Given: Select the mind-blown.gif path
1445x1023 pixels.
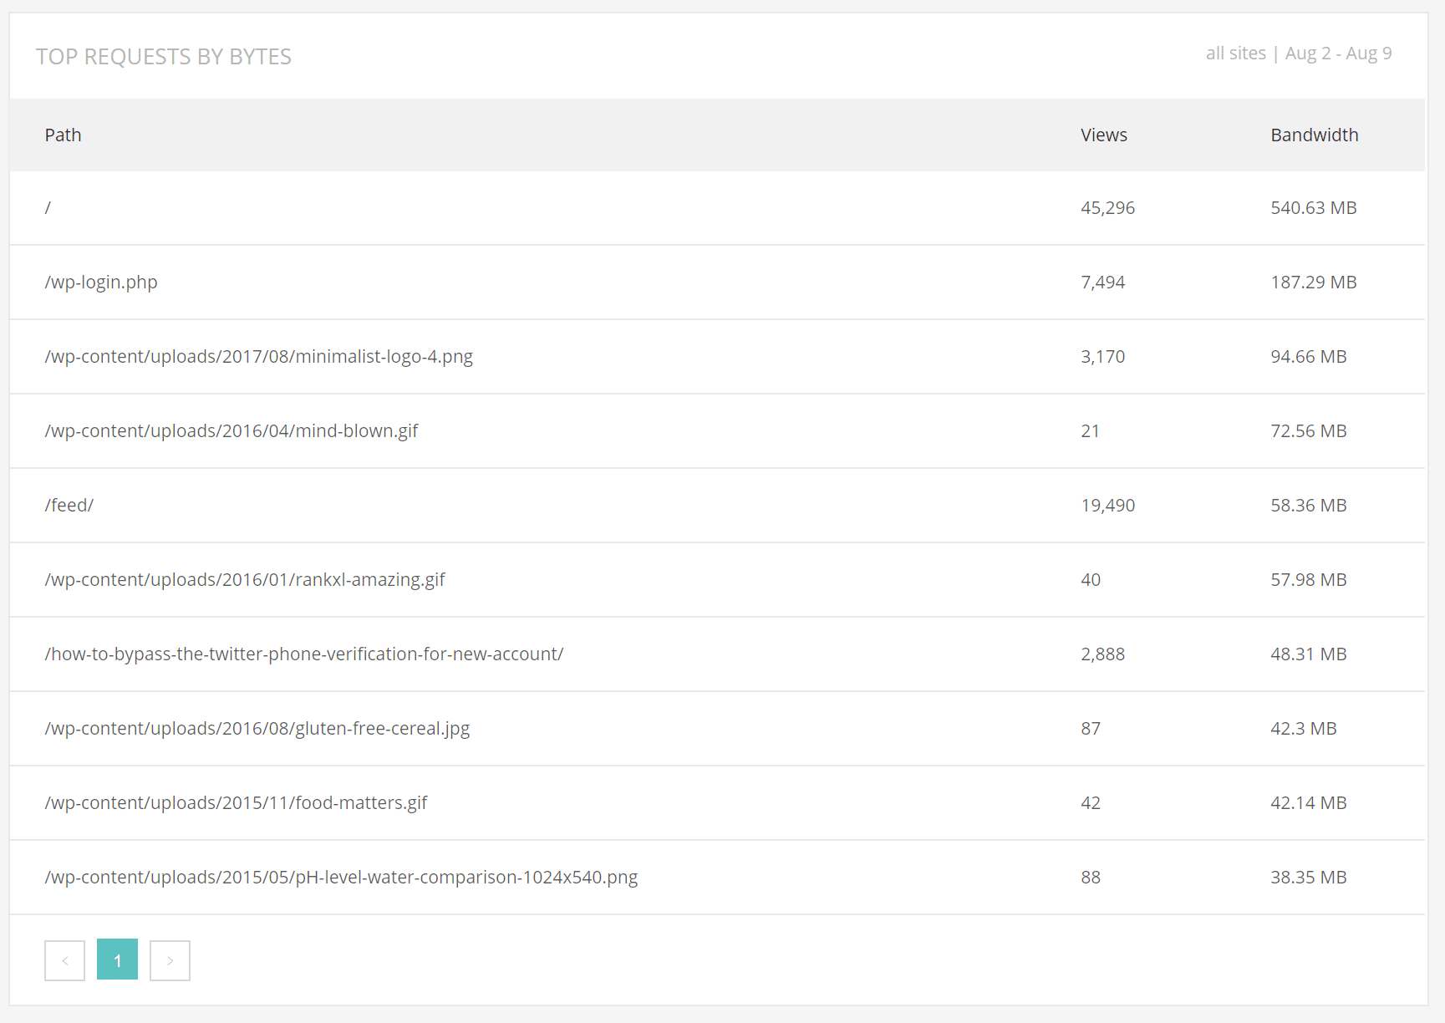Looking at the screenshot, I should pyautogui.click(x=231, y=431).
